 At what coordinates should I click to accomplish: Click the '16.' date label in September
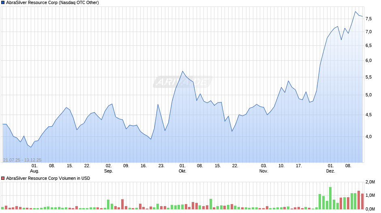click(143, 166)
